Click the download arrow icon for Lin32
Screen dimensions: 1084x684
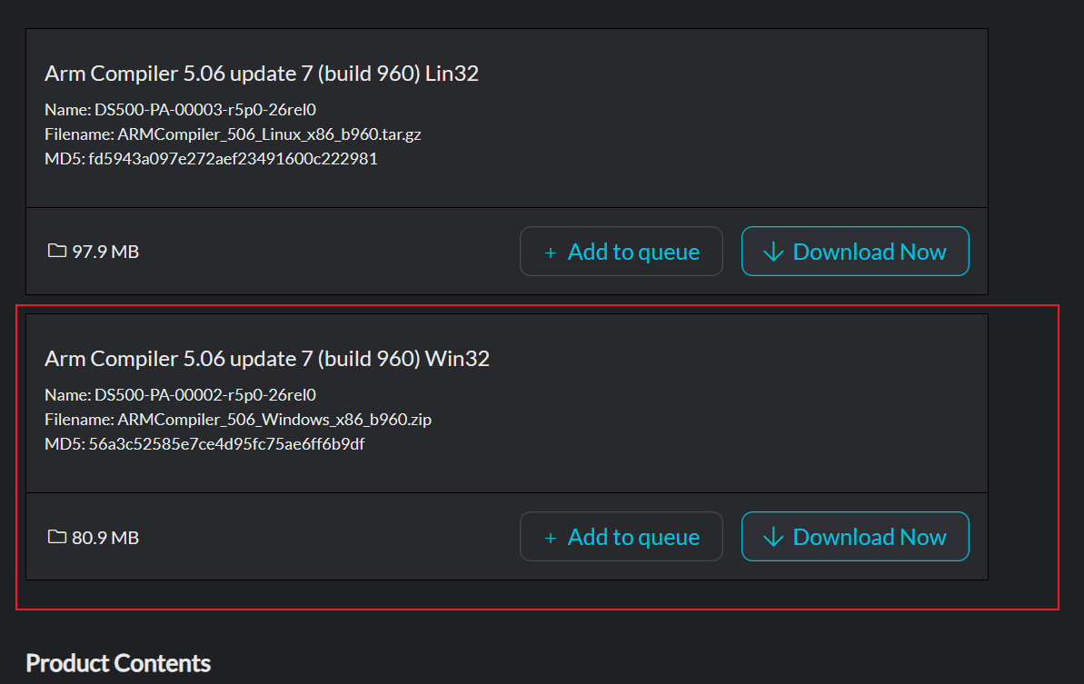[773, 252]
